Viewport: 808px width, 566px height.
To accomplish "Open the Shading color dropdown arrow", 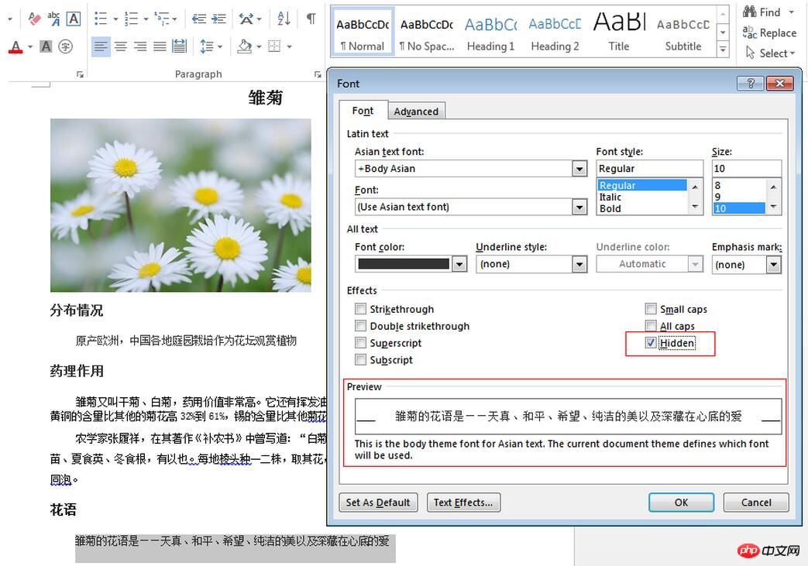I will (x=259, y=47).
